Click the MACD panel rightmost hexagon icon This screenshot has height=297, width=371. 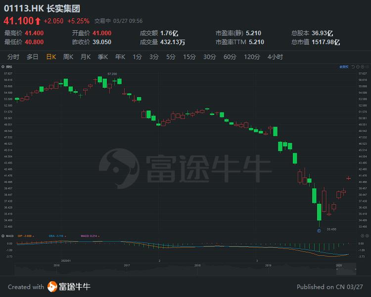coord(367,236)
